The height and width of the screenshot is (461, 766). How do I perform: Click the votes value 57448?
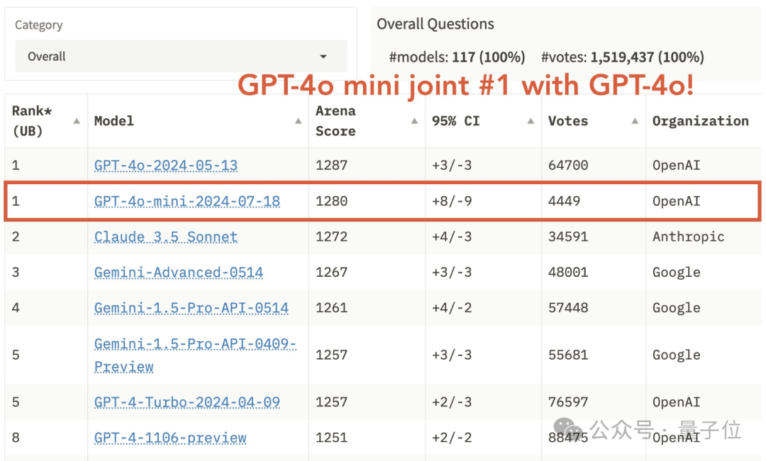coord(567,308)
